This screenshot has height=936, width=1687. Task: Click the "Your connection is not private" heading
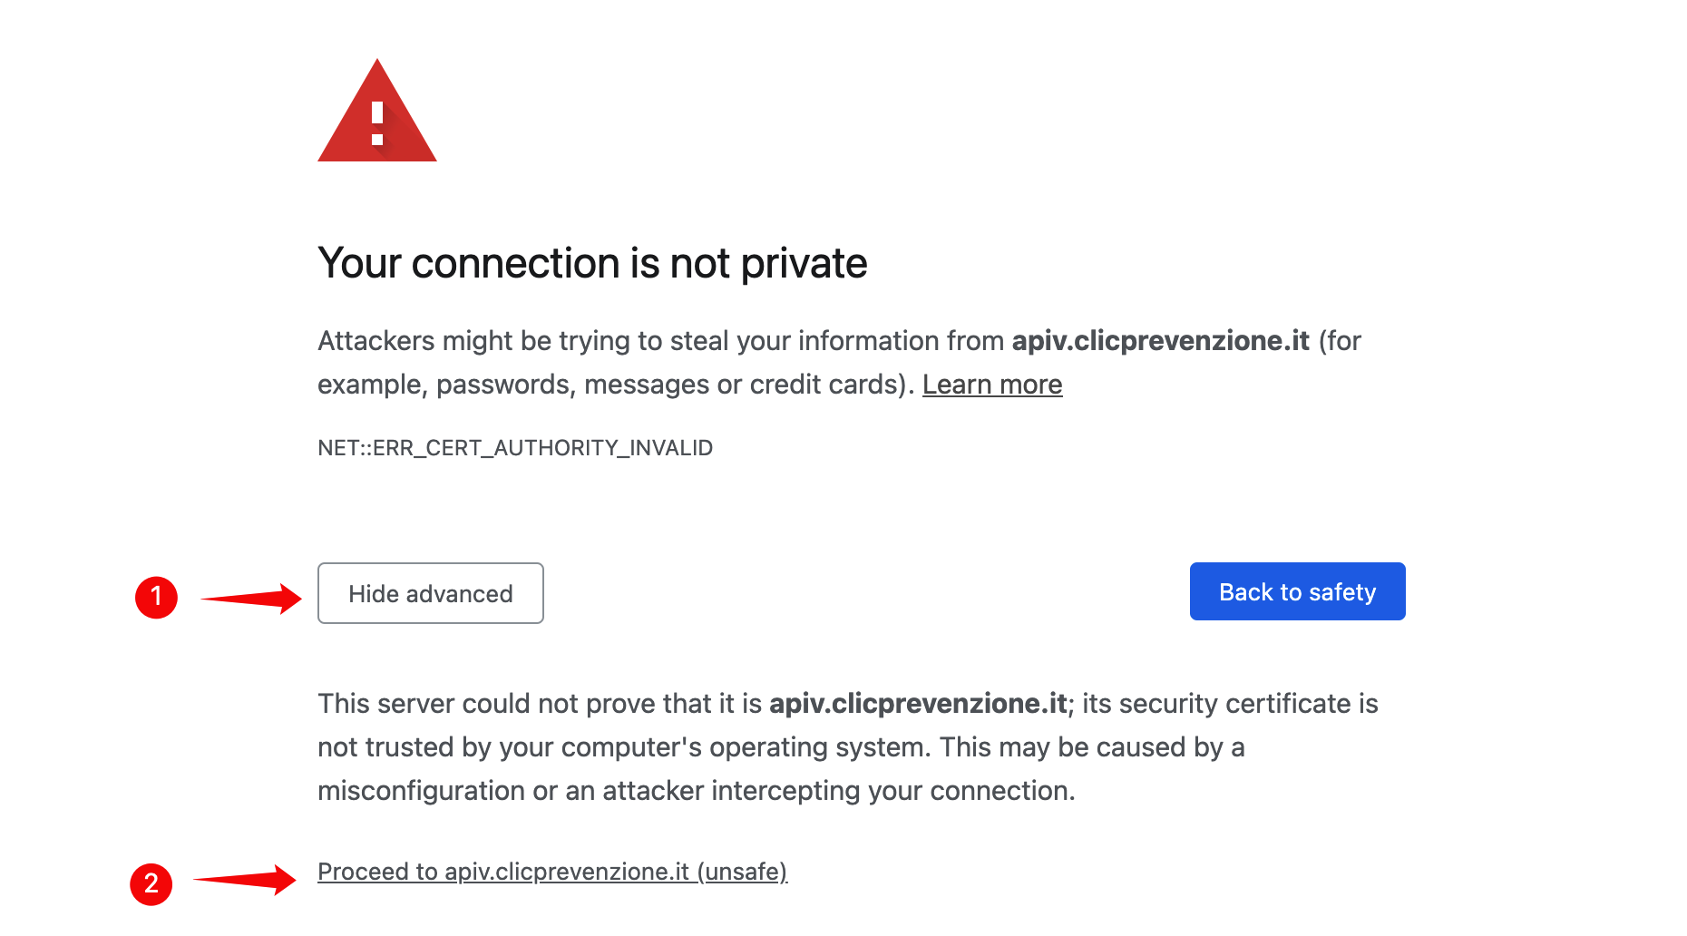[592, 264]
